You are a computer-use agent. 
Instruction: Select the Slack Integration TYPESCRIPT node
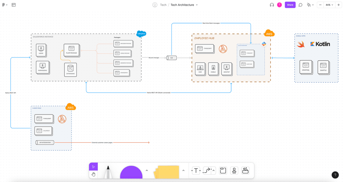[247, 53]
